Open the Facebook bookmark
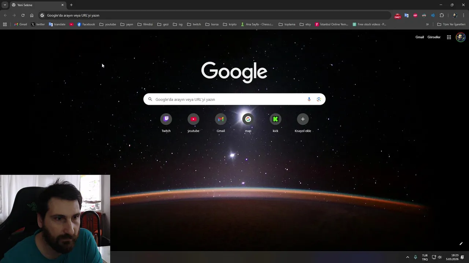Viewport: 469px width, 263px height. pos(86,24)
